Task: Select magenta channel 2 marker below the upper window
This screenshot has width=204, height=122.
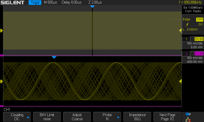Action: pos(1,55)
